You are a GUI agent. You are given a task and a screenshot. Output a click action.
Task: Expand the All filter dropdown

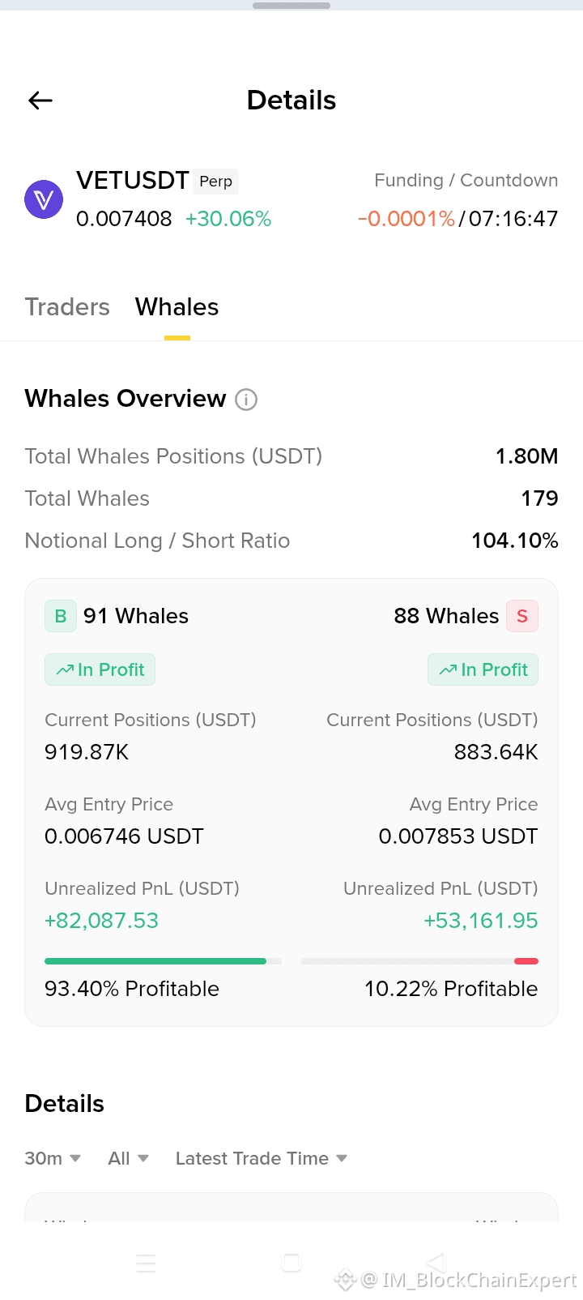[129, 1159]
